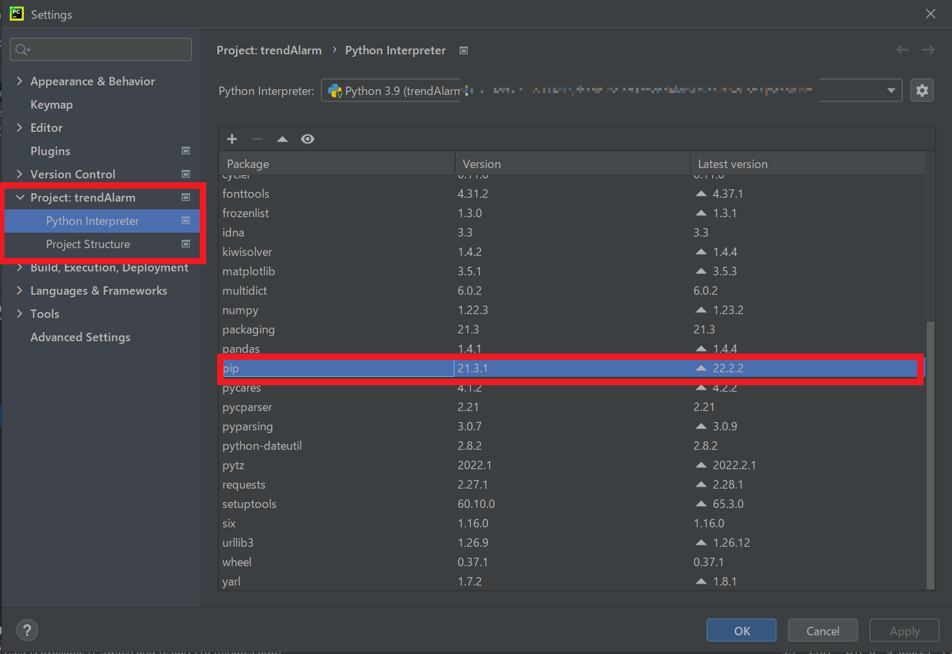
Task: Select Python Interpreter tree item
Action: point(92,221)
